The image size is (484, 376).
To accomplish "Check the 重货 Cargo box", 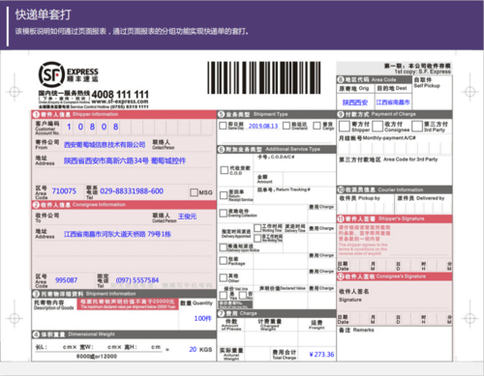I will click(x=317, y=126).
